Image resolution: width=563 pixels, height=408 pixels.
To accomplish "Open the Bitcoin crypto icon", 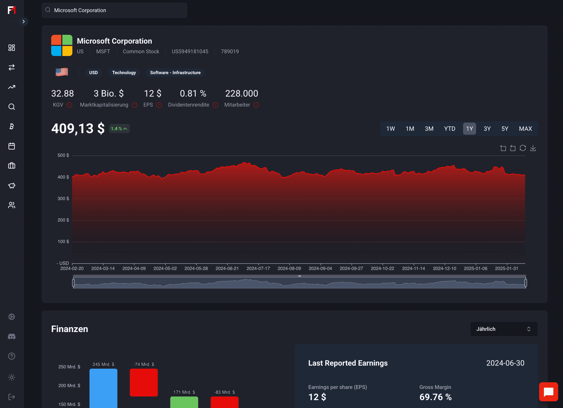I will tap(12, 127).
